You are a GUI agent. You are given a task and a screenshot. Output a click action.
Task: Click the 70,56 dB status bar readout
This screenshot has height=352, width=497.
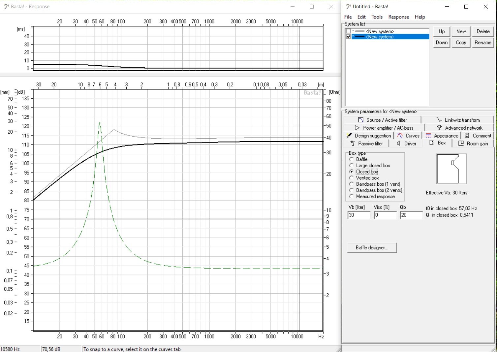[61, 349]
